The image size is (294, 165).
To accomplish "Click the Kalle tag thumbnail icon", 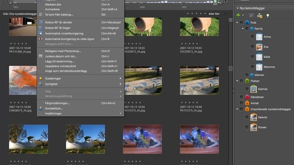I will [259, 57].
